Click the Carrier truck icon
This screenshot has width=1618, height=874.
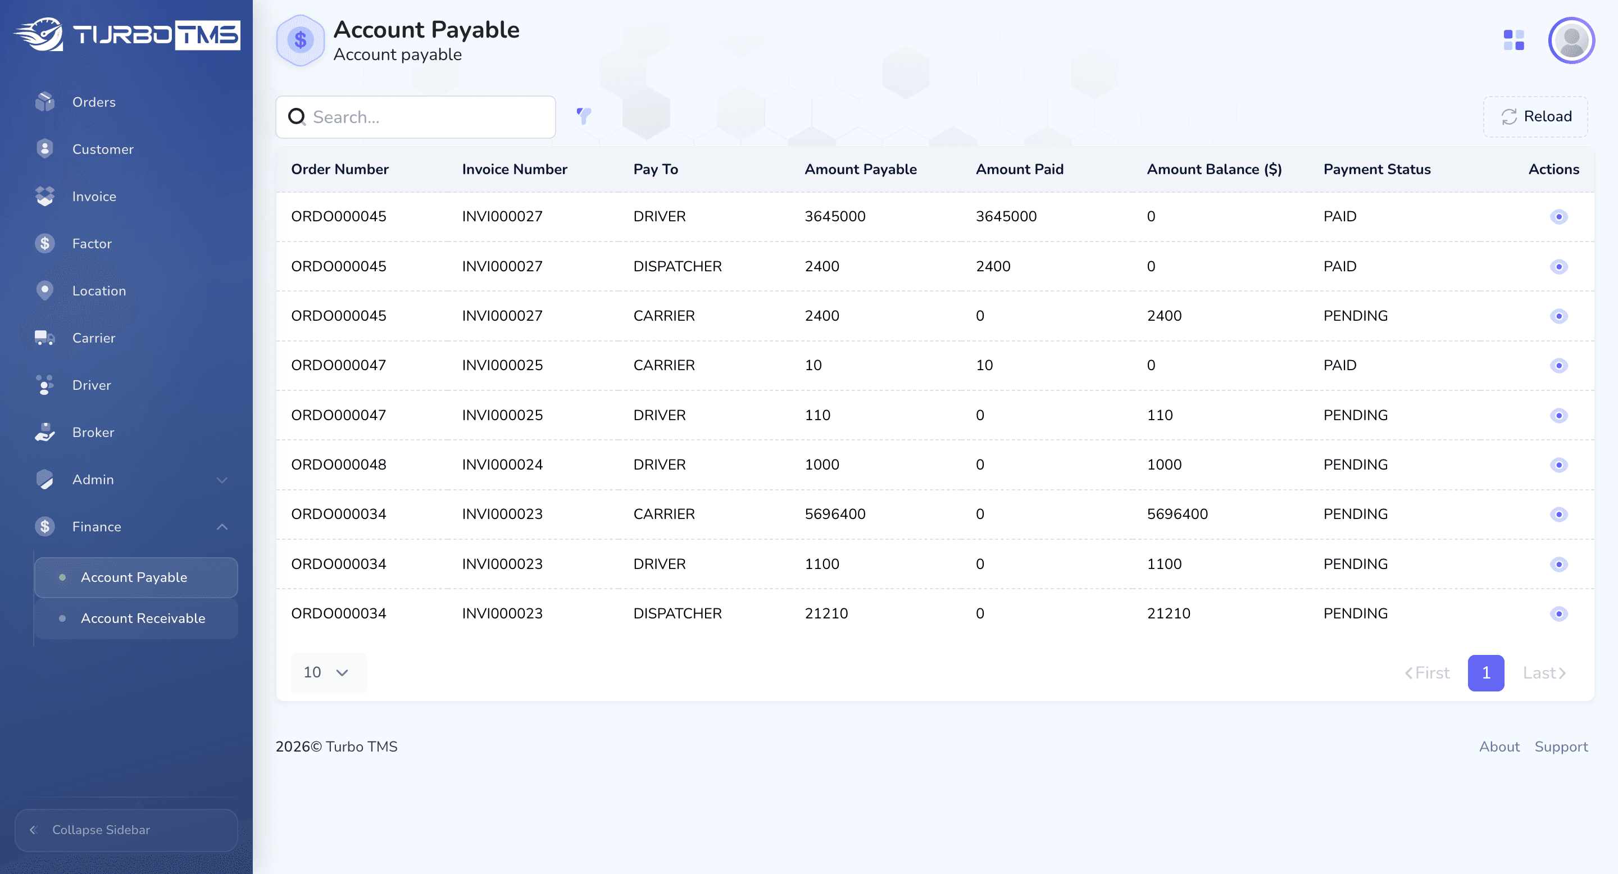pos(44,338)
